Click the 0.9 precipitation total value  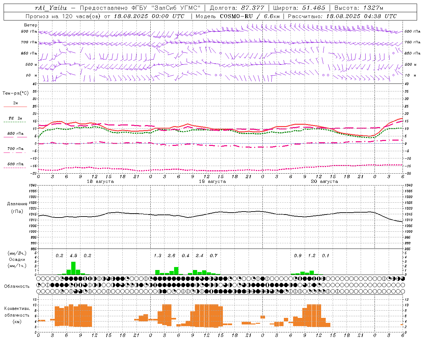pos(298,255)
